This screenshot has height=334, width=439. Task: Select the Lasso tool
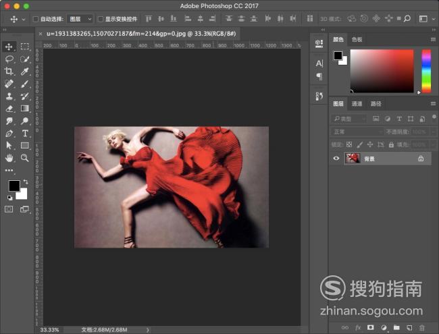(9, 59)
